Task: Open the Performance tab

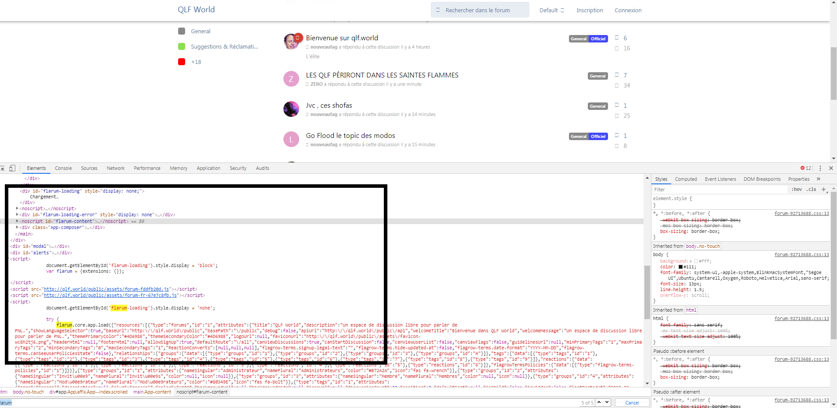Action: [x=147, y=168]
